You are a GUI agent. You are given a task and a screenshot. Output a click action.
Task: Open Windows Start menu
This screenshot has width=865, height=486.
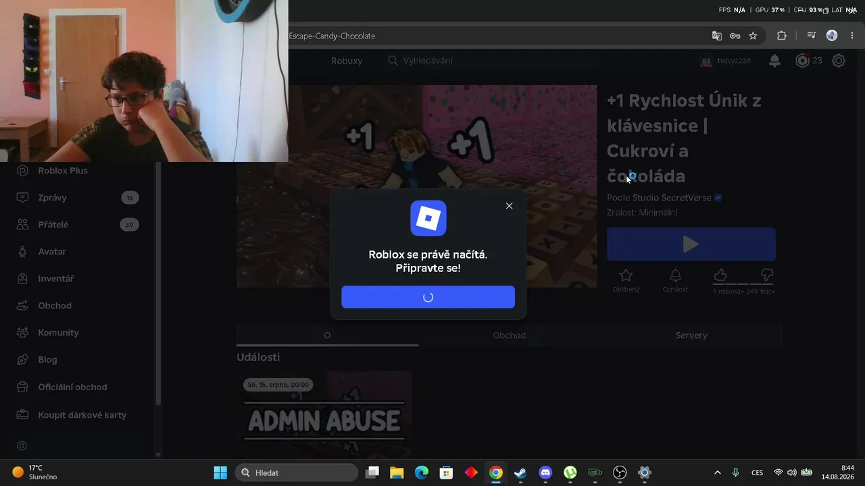click(x=220, y=473)
